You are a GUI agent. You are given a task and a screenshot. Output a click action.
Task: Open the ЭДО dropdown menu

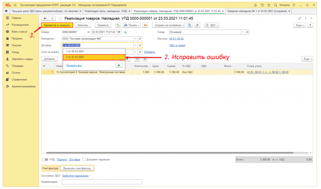point(212,25)
